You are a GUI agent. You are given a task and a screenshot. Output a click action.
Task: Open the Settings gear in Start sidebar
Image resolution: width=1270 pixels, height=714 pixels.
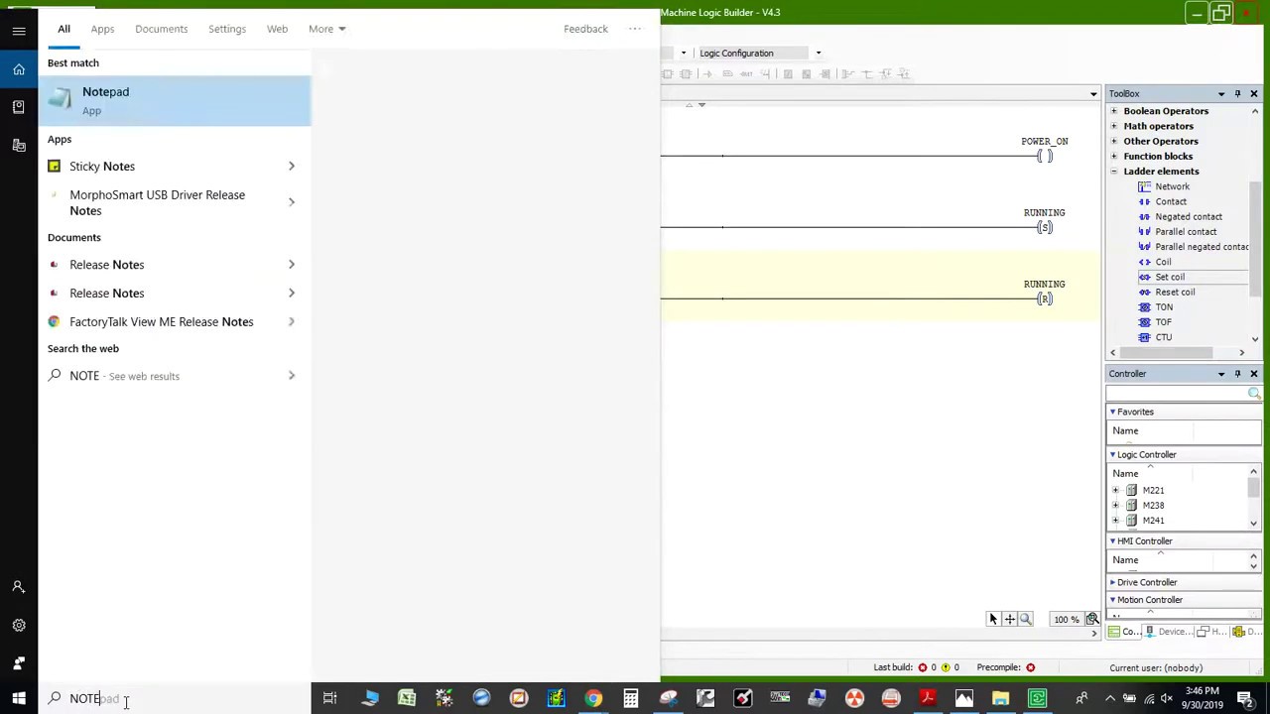pyautogui.click(x=19, y=625)
